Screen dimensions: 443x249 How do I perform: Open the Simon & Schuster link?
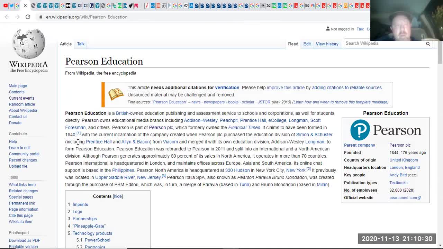(314, 135)
